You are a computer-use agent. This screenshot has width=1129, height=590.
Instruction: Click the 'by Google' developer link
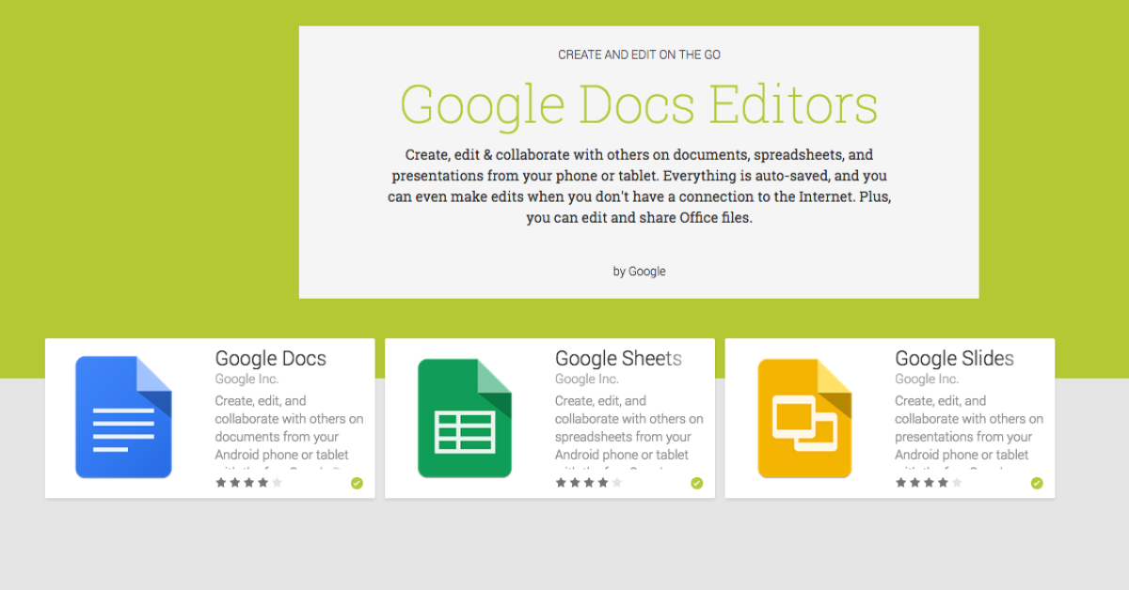pos(638,271)
